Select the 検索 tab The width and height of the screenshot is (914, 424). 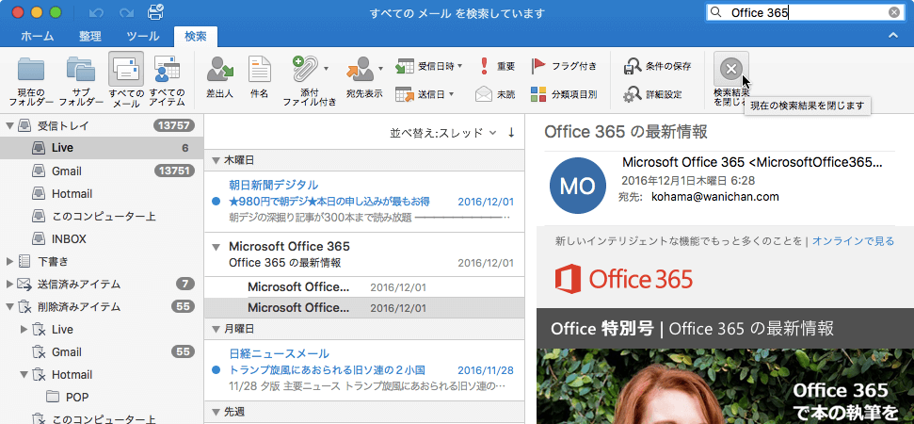(195, 36)
